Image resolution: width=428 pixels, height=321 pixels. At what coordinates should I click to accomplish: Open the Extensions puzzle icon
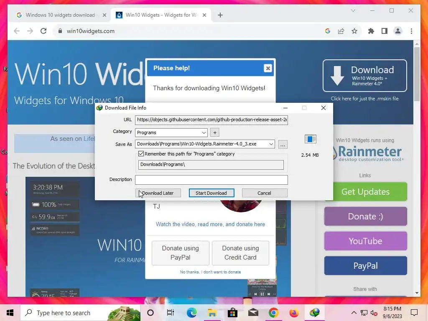[x=371, y=31]
